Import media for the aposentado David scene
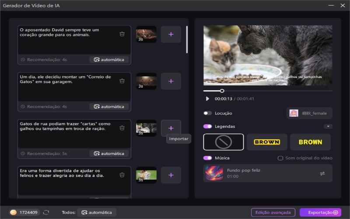The width and height of the screenshot is (350, 219). 171,34
